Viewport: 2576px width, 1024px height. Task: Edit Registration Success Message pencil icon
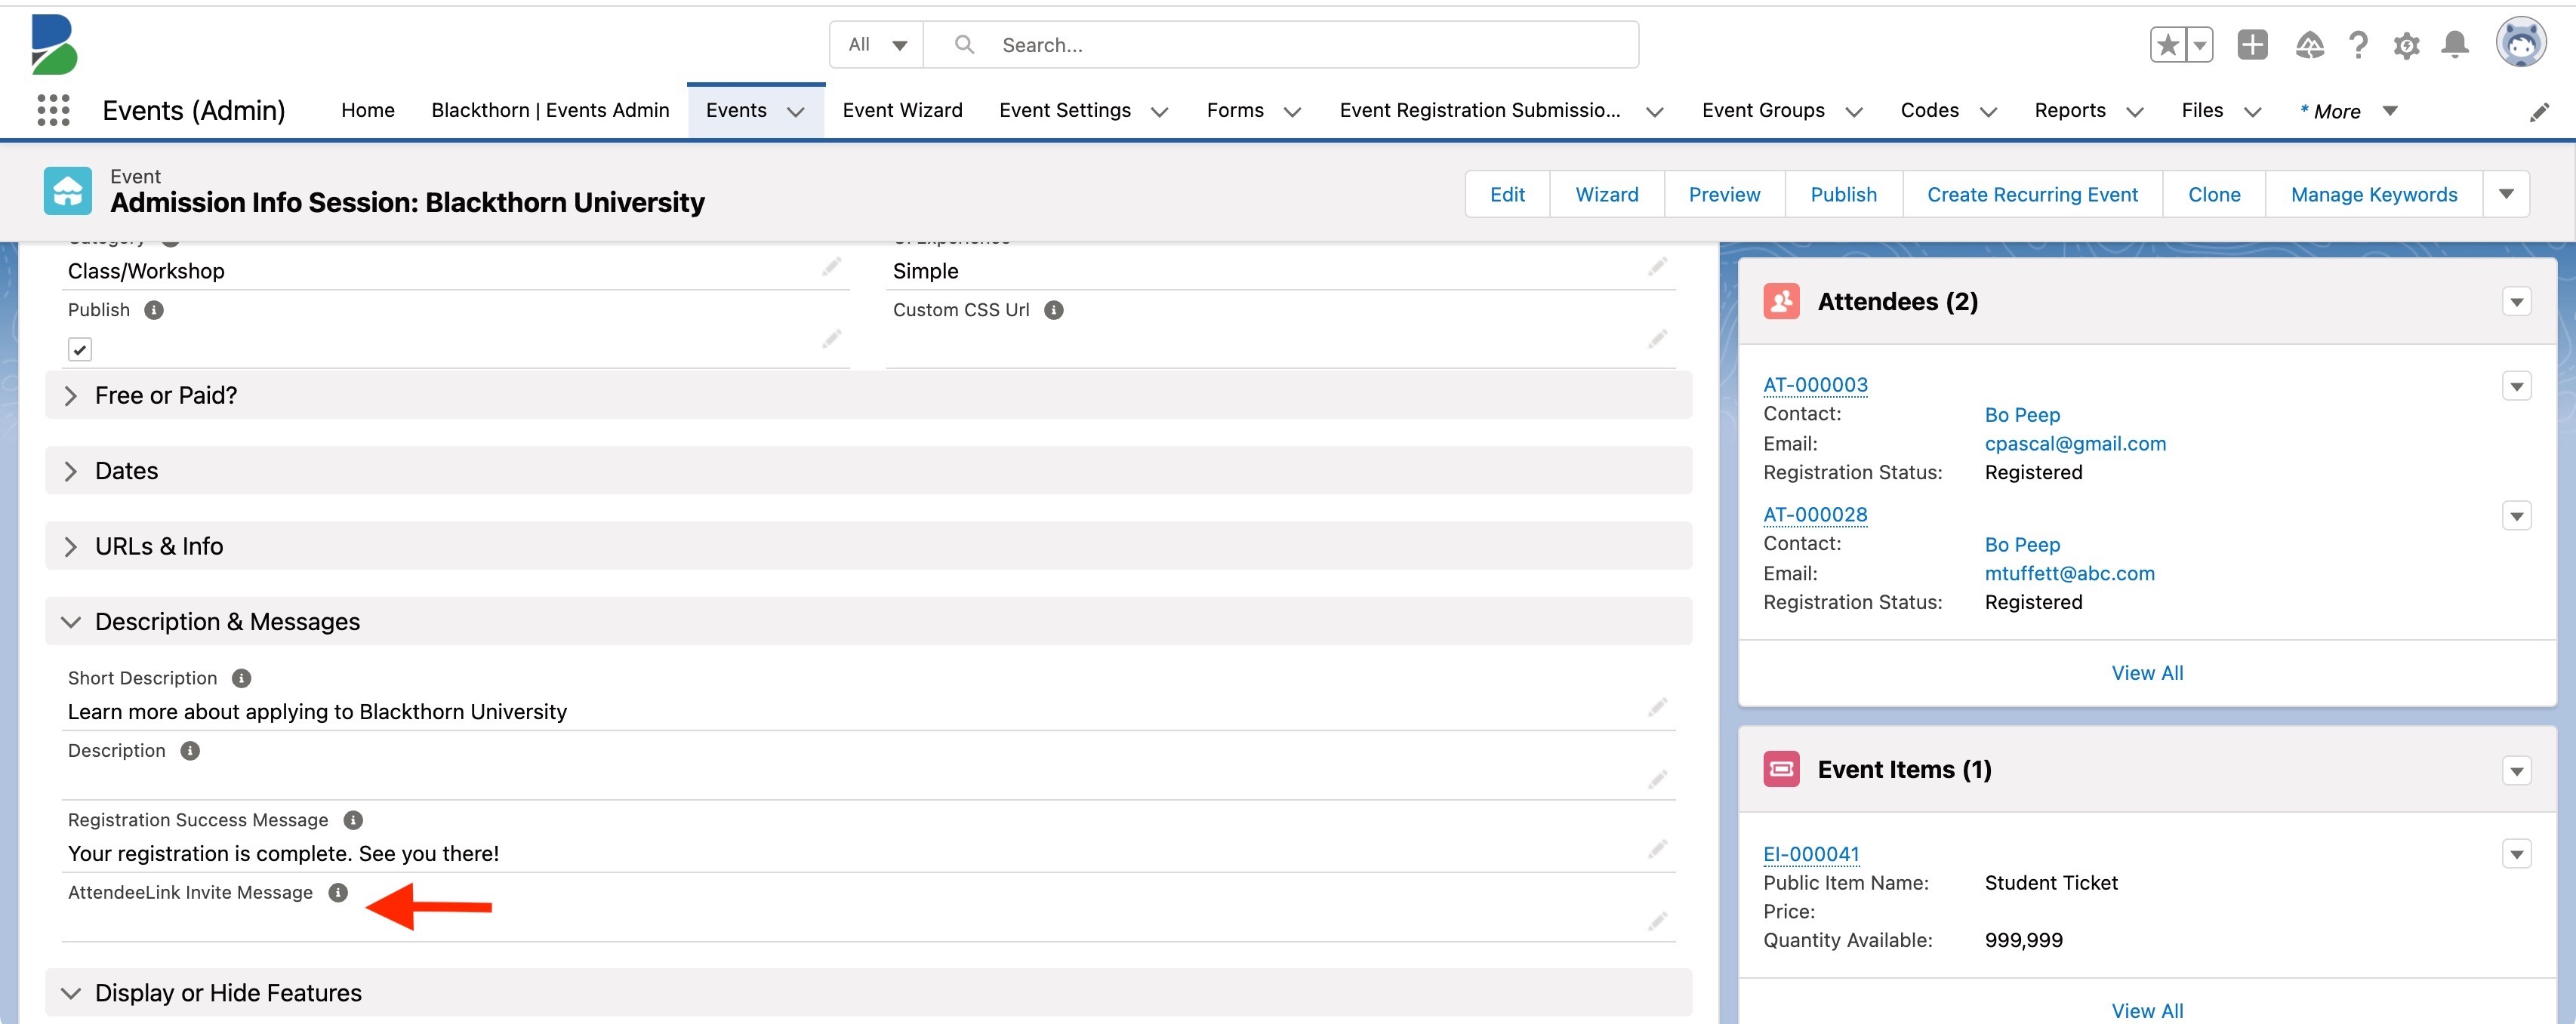pos(1657,848)
